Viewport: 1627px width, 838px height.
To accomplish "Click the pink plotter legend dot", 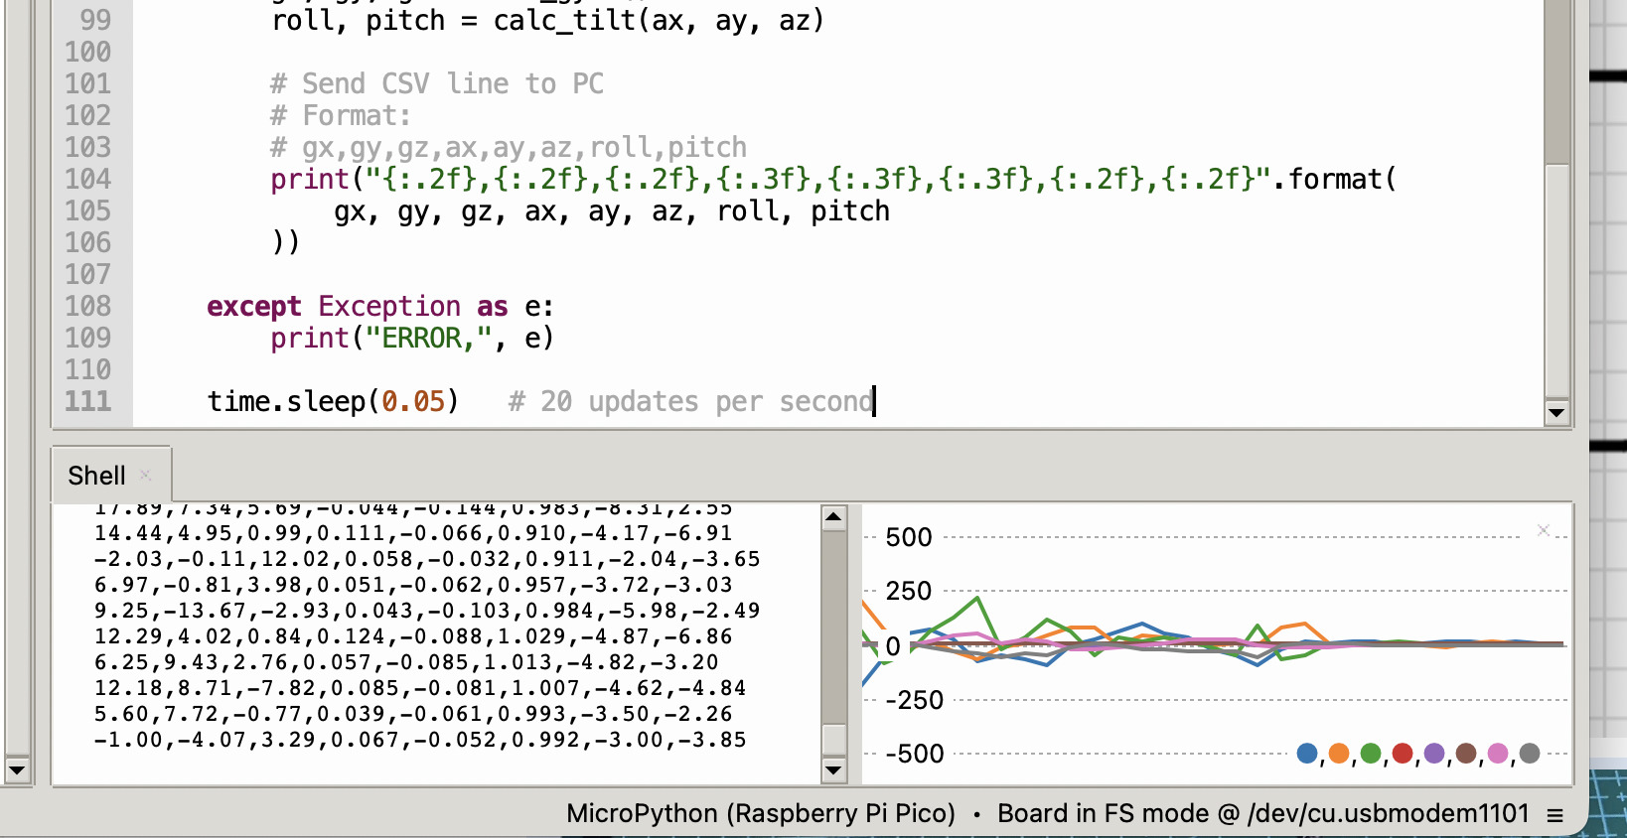I will tap(1498, 754).
